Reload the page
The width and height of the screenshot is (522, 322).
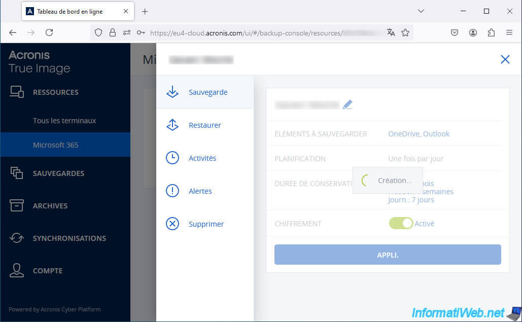[x=49, y=32]
